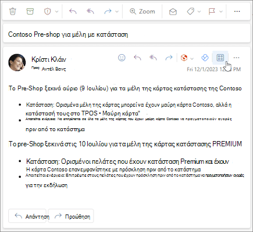Click the email subject Contoso Pre-shop
The height and width of the screenshot is (232, 253).
68,34
